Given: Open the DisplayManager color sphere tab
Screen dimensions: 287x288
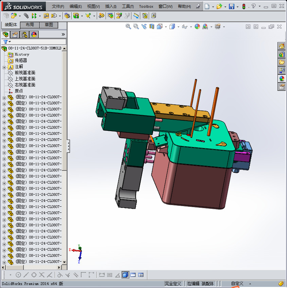Looking at the screenshot, I should [34, 35].
